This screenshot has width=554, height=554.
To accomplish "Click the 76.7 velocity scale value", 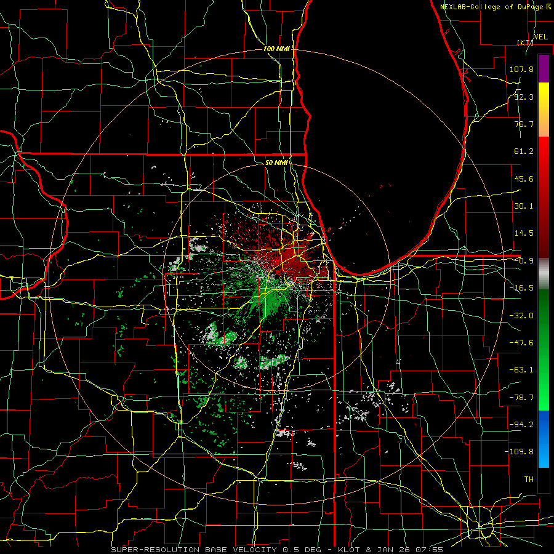I will pos(524,124).
